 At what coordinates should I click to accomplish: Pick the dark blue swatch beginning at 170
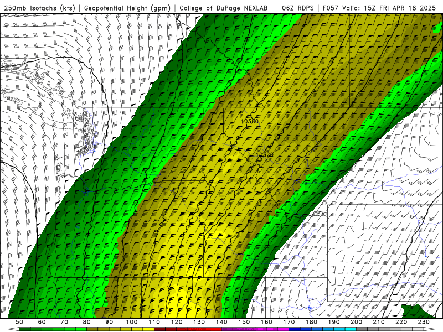pos(295,329)
